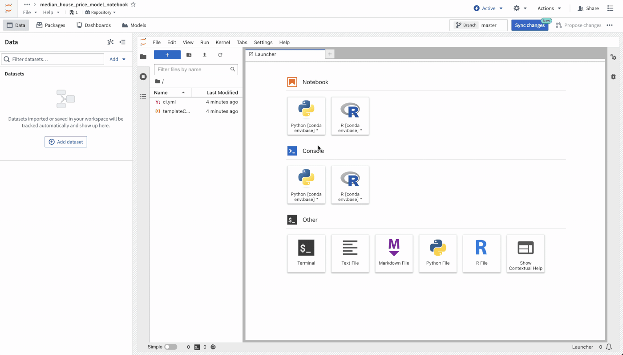Select the templateC... file

(196, 111)
